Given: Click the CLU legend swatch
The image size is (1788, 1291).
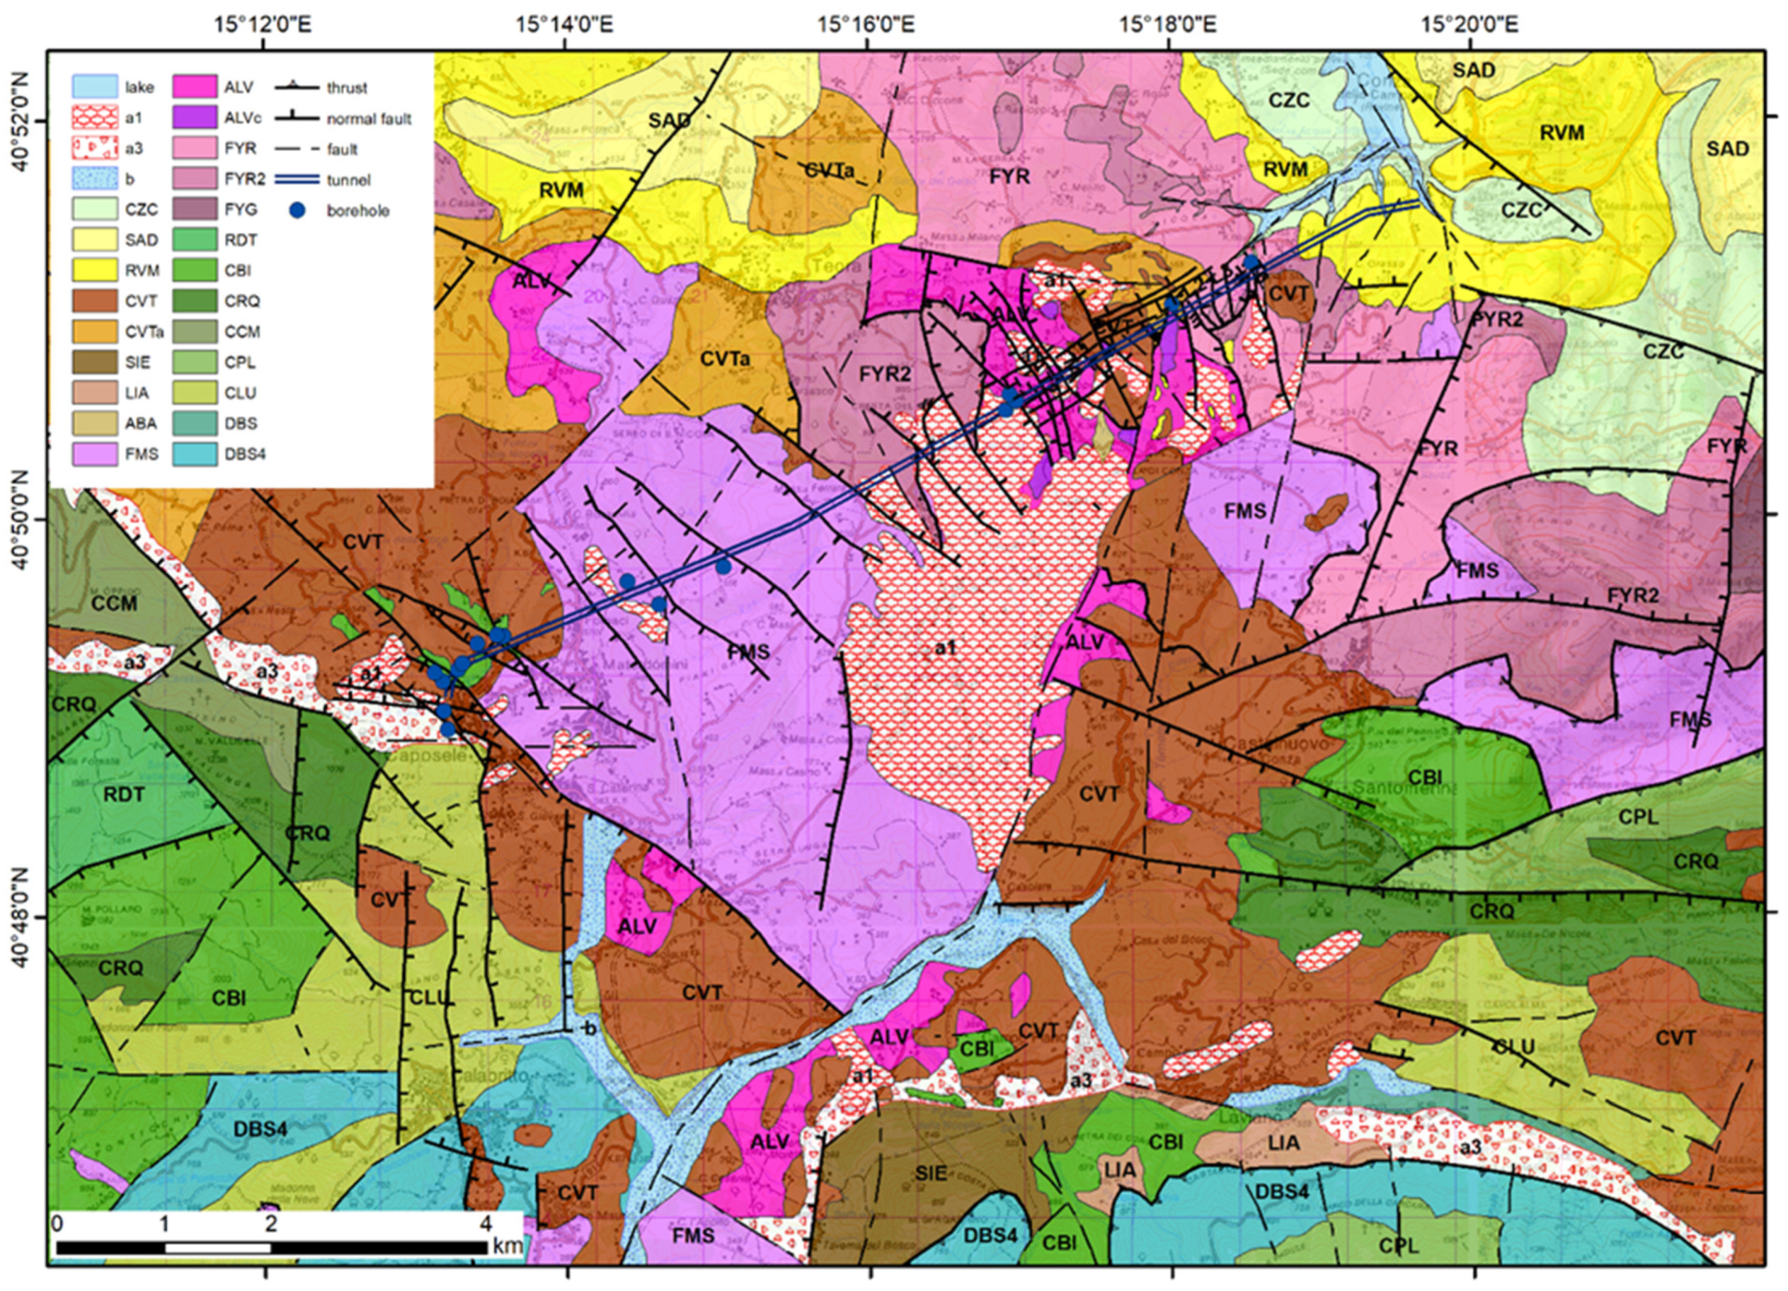Looking at the screenshot, I should pos(196,392).
